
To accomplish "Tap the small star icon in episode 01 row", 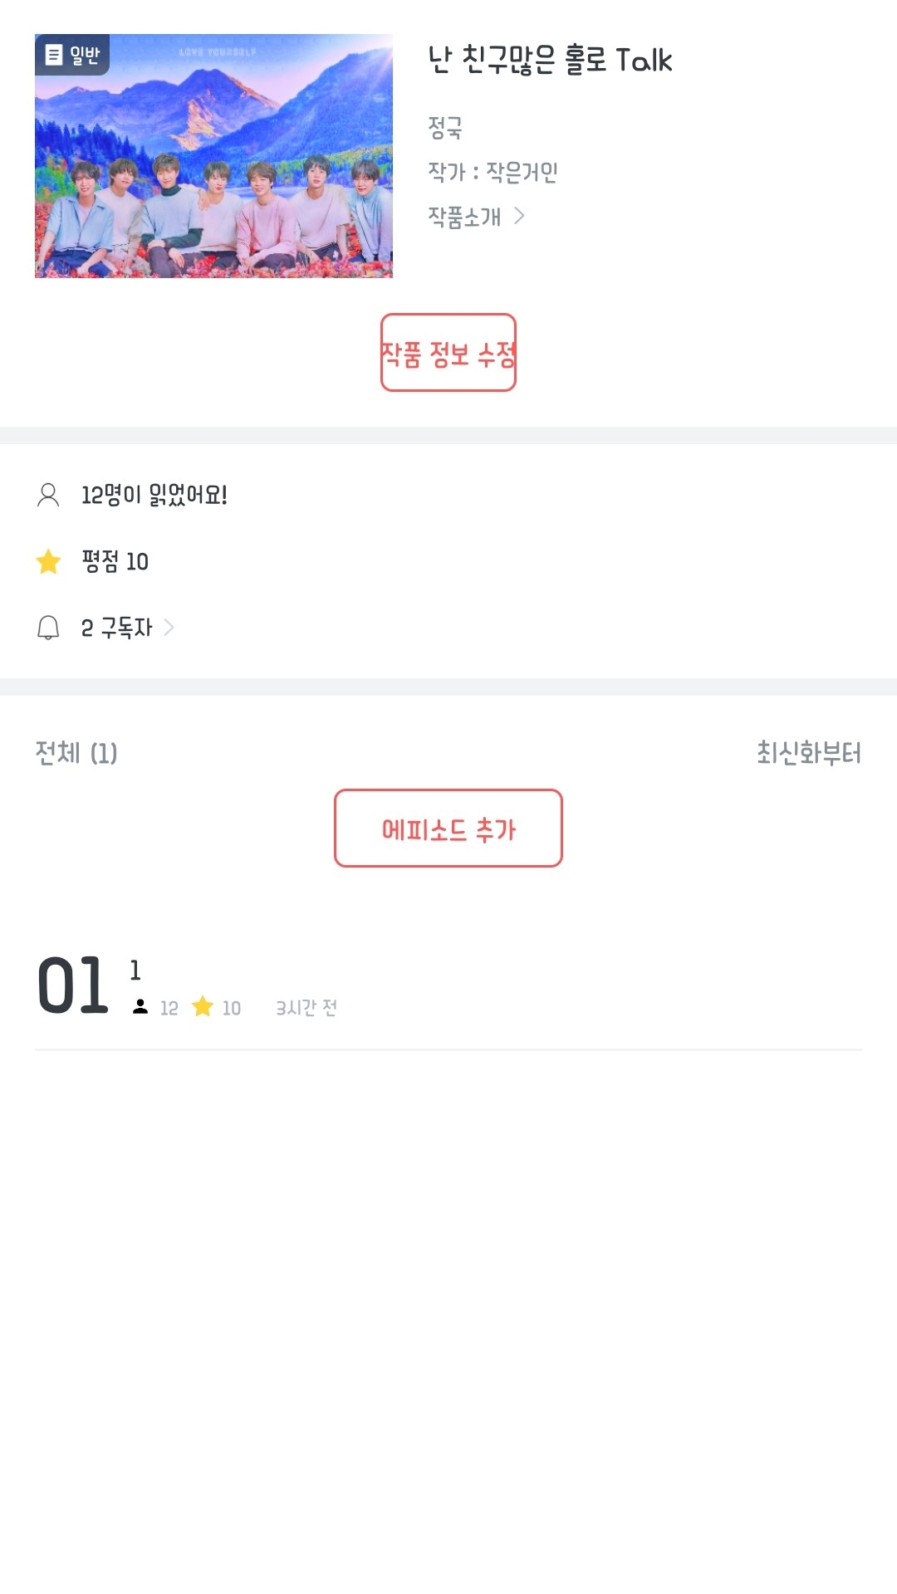I will click(203, 1007).
